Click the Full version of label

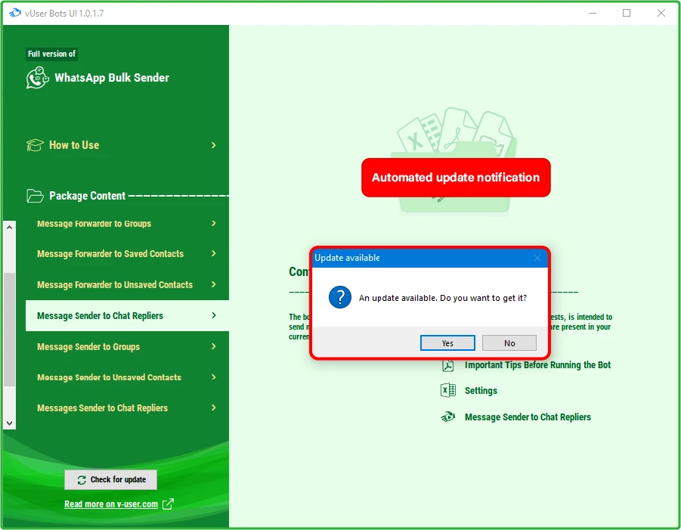(x=51, y=54)
